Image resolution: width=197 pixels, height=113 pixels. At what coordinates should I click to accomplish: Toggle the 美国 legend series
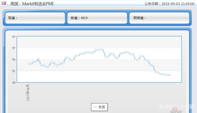[x=99, y=107]
